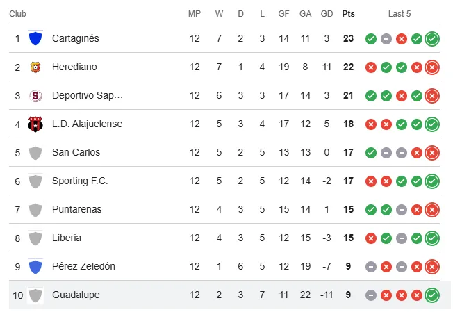Click the GD column header
453x312 pixels.
(327, 14)
